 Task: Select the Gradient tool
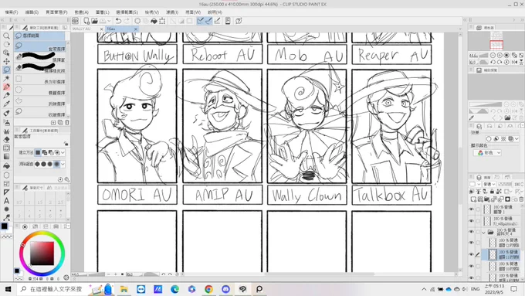point(6,157)
